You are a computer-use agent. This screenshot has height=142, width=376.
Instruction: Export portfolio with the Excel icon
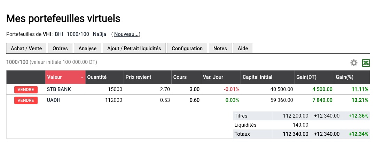(366, 63)
